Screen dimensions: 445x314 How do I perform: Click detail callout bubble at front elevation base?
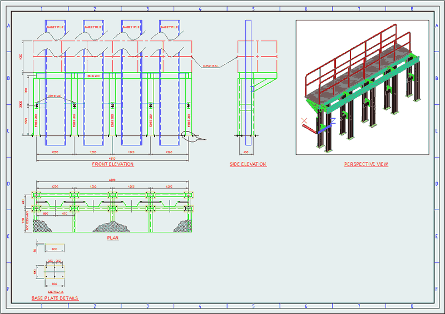tap(194, 136)
